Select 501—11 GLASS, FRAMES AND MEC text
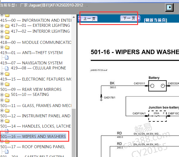 tap(36, 106)
